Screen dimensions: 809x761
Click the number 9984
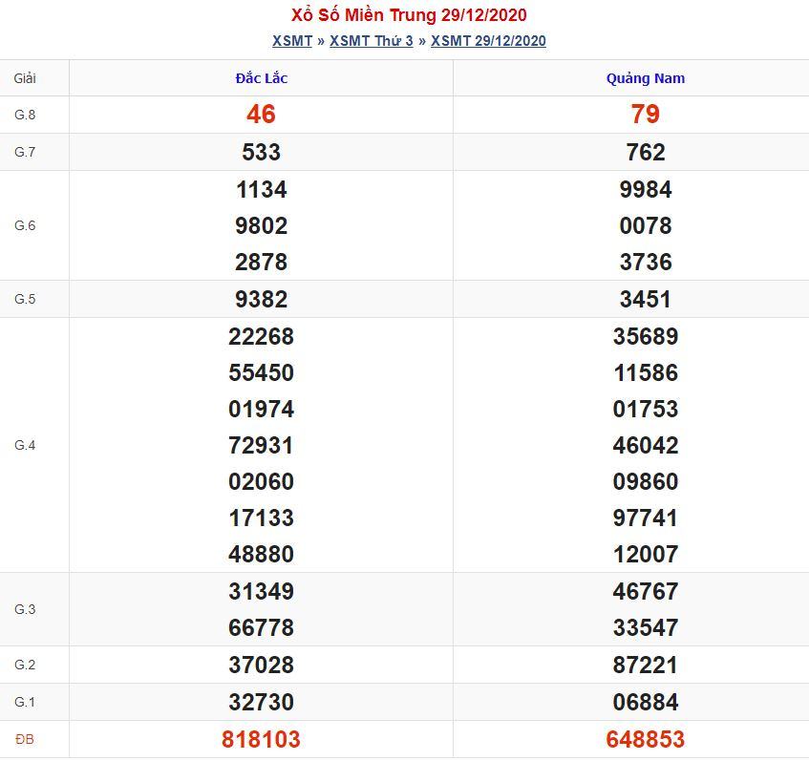(646, 189)
